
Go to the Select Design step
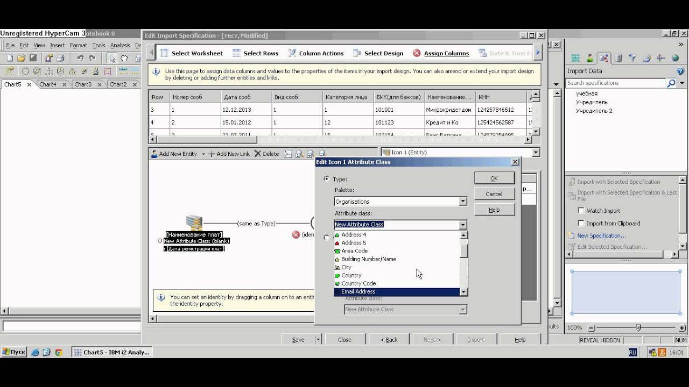tap(378, 53)
